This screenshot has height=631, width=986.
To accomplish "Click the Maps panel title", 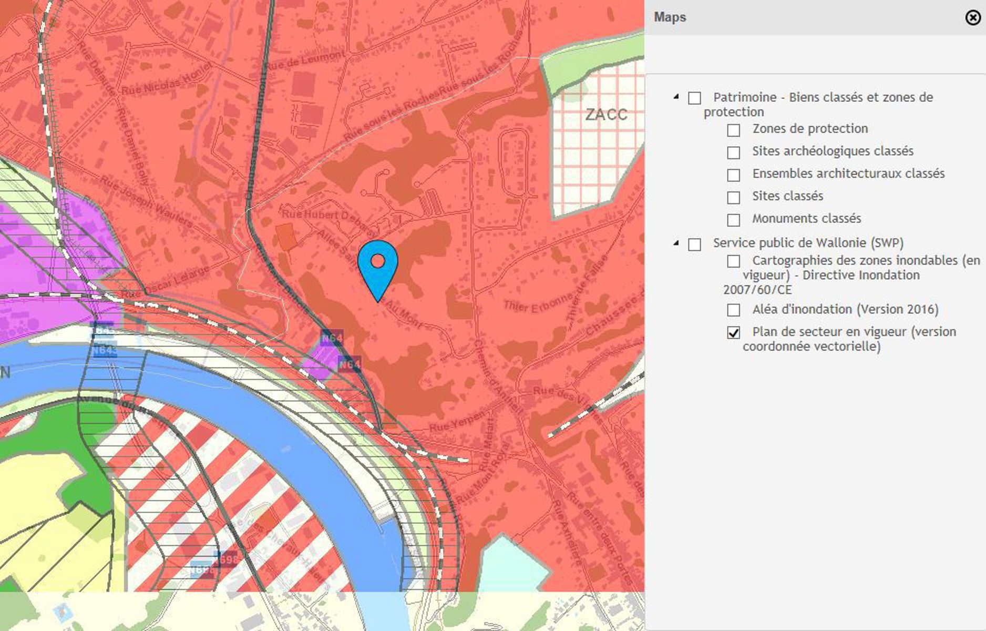I will [x=670, y=17].
